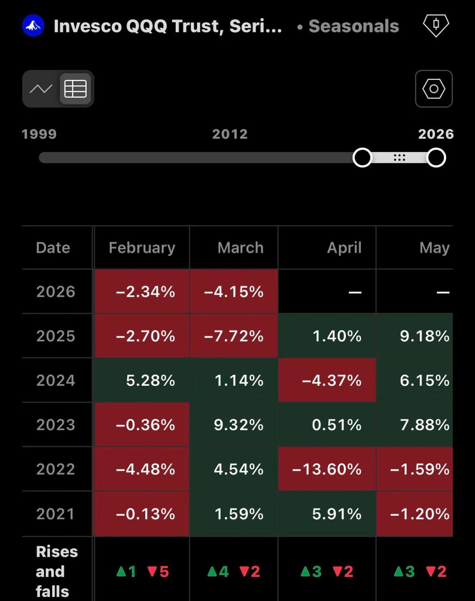
Task: Expand the Seasonals mode selector
Action: pos(353,26)
